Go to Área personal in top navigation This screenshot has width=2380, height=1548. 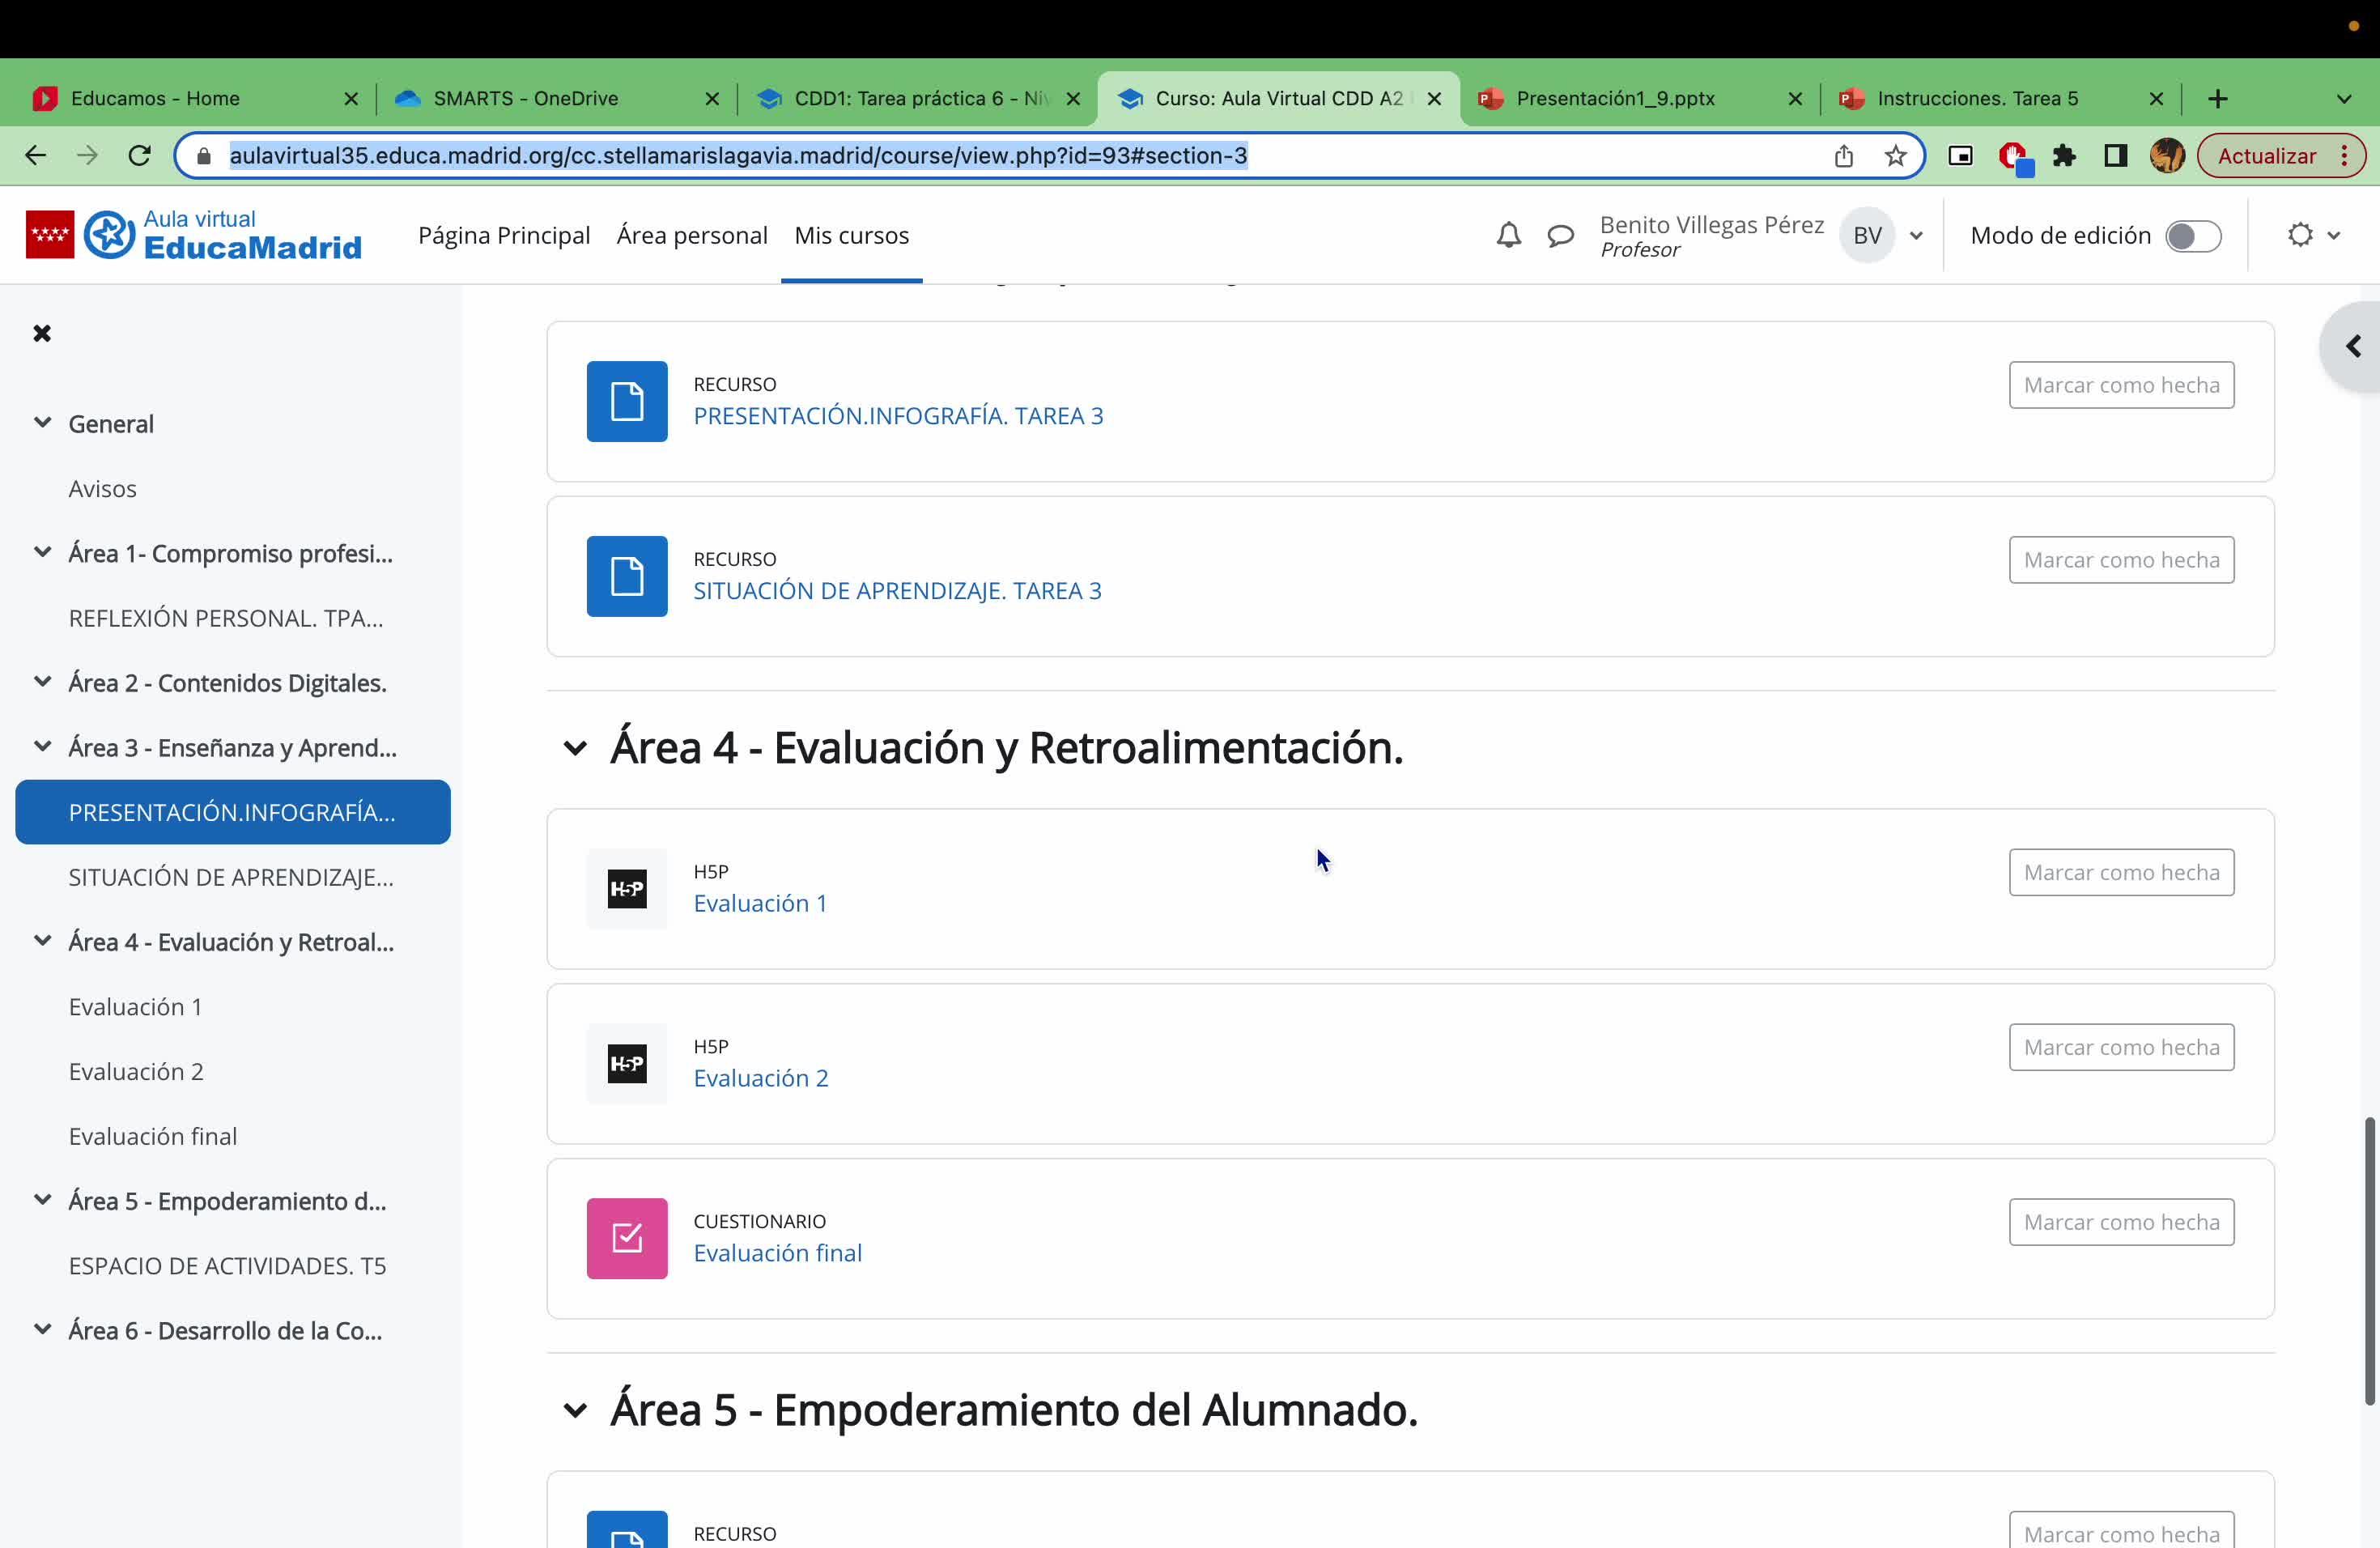coord(692,235)
